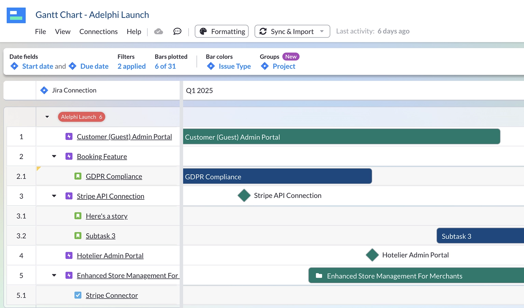Open the GDPR Compliance issue link
The width and height of the screenshot is (524, 308).
pos(114,176)
